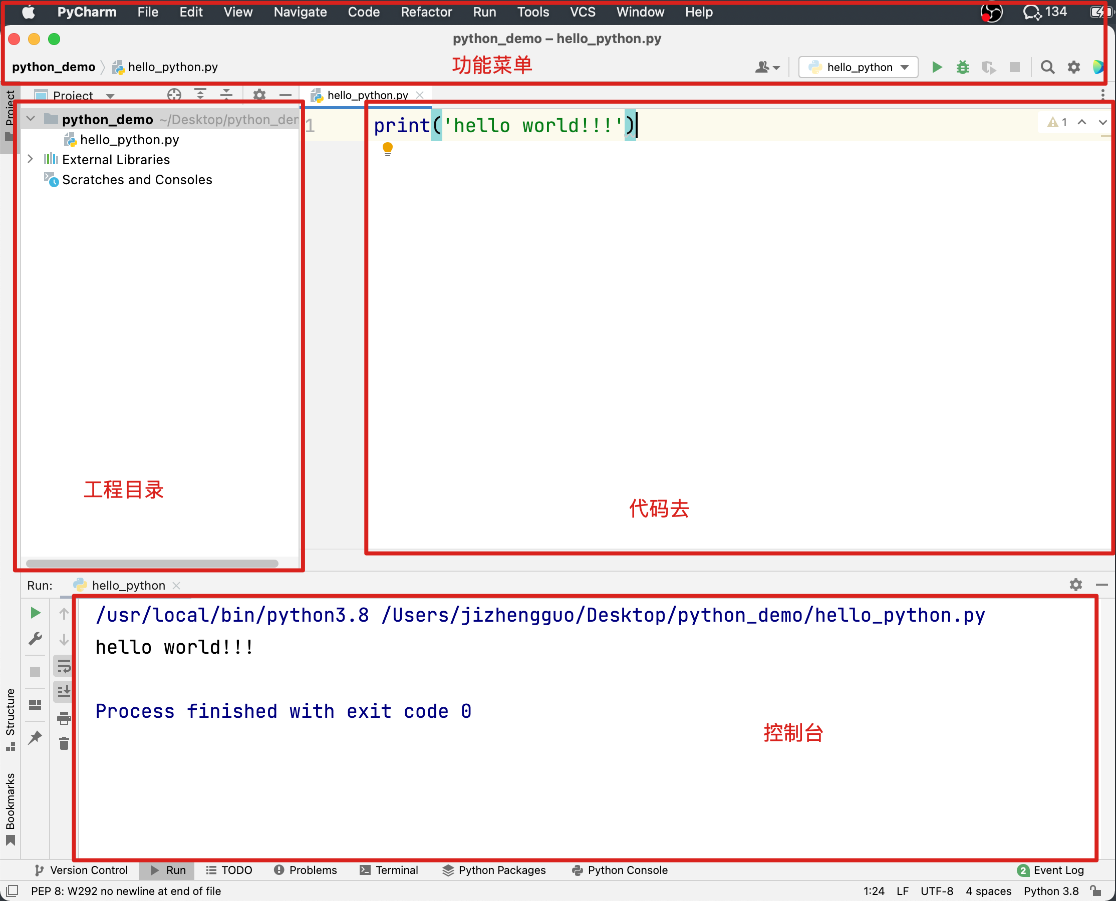Switch to the Python Packages tab
Image resolution: width=1116 pixels, height=901 pixels.
point(493,870)
